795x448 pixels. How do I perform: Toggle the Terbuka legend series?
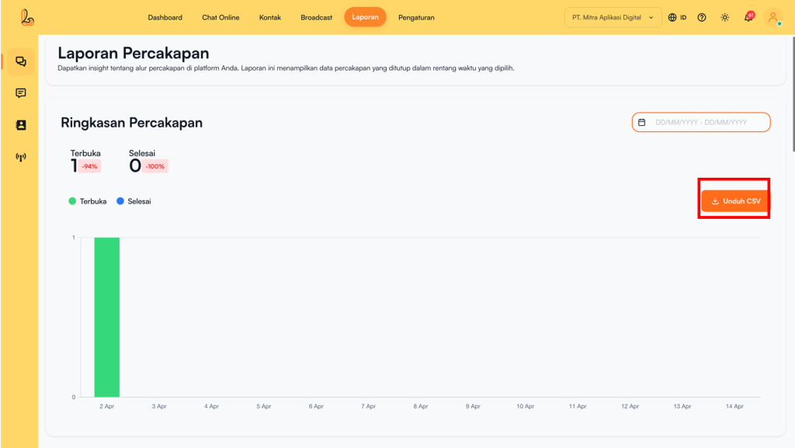(88, 201)
